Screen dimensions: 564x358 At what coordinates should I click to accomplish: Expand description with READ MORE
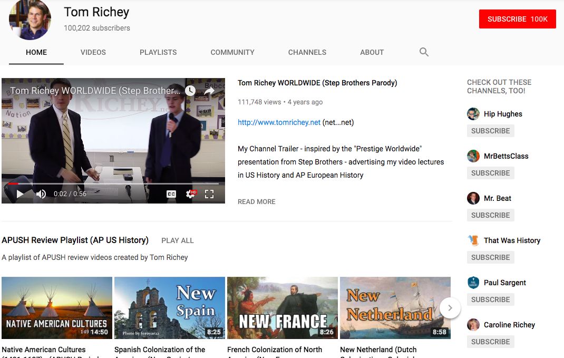click(257, 202)
